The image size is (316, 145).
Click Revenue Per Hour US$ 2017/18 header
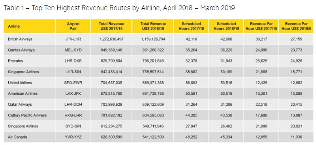[x=261, y=26]
